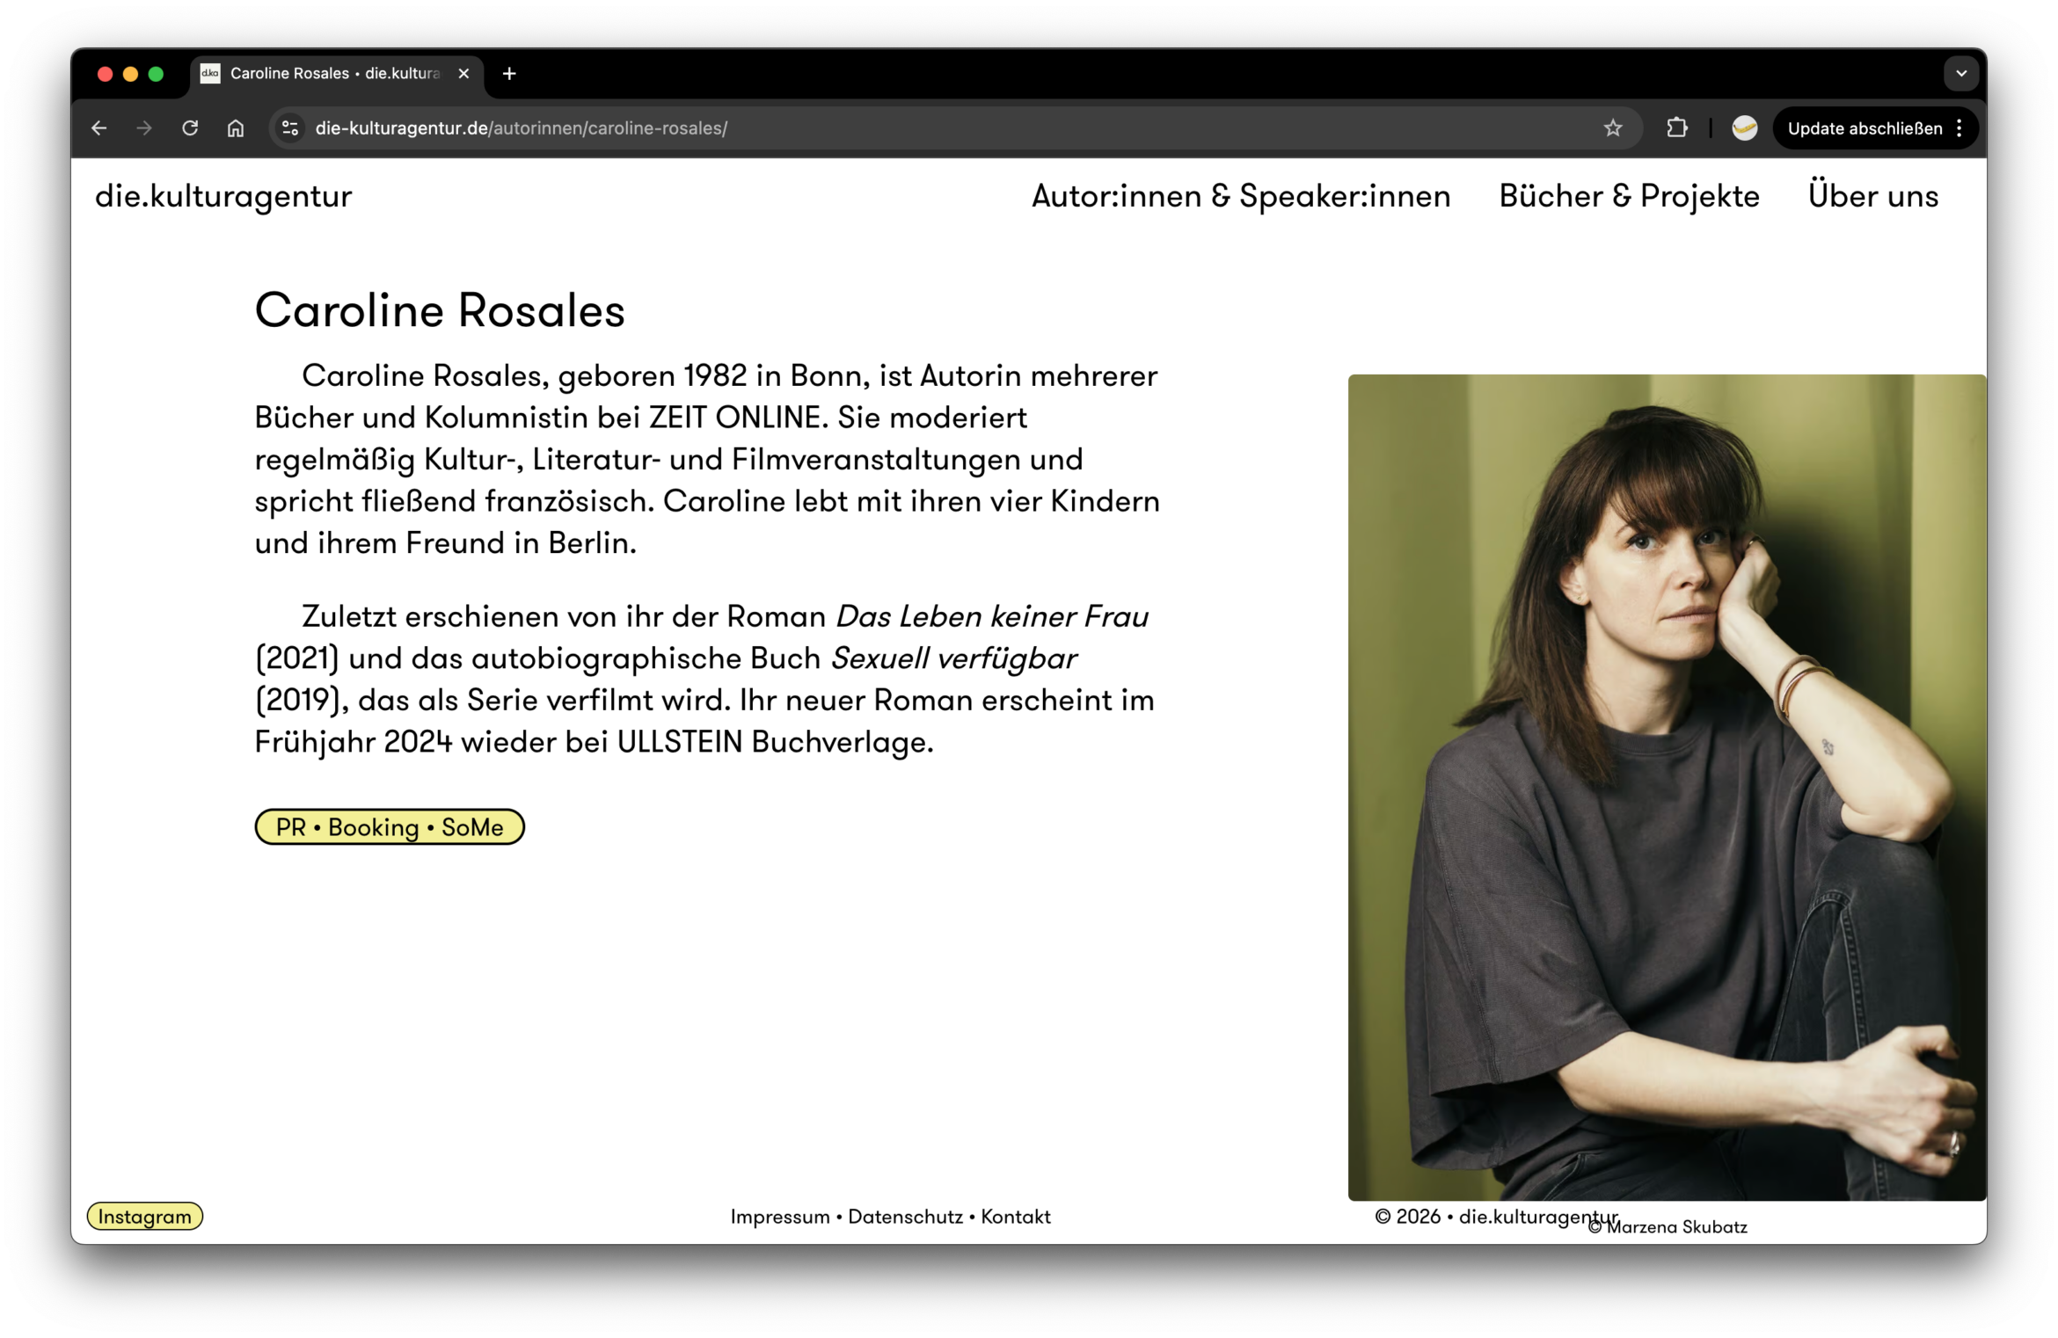2058x1338 pixels.
Task: Click the PR • Booking • SoMe button
Action: 390,827
